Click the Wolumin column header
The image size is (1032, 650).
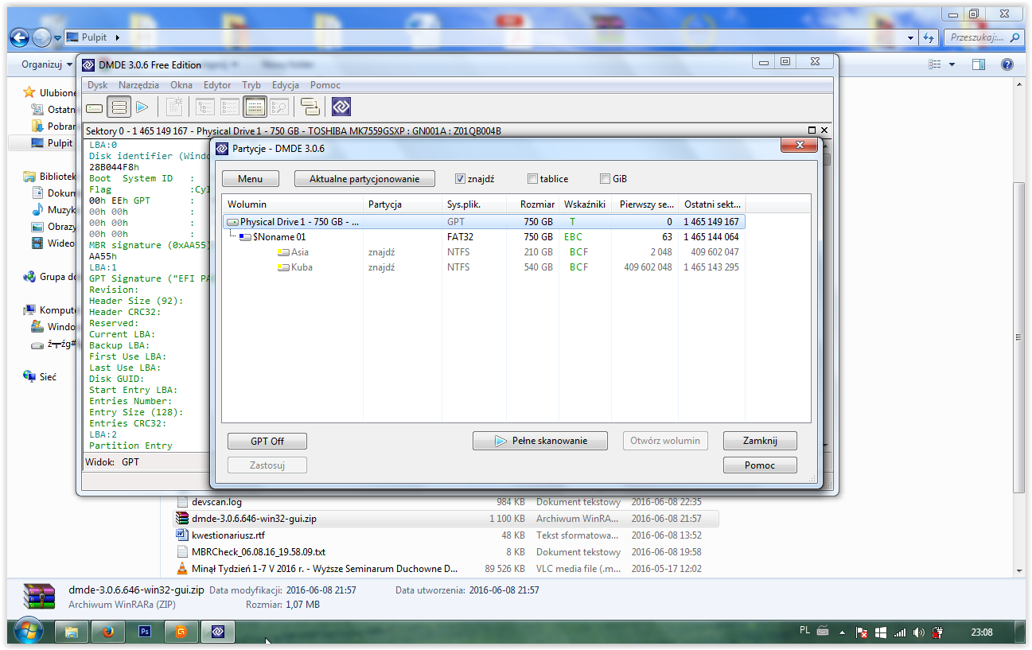[292, 204]
